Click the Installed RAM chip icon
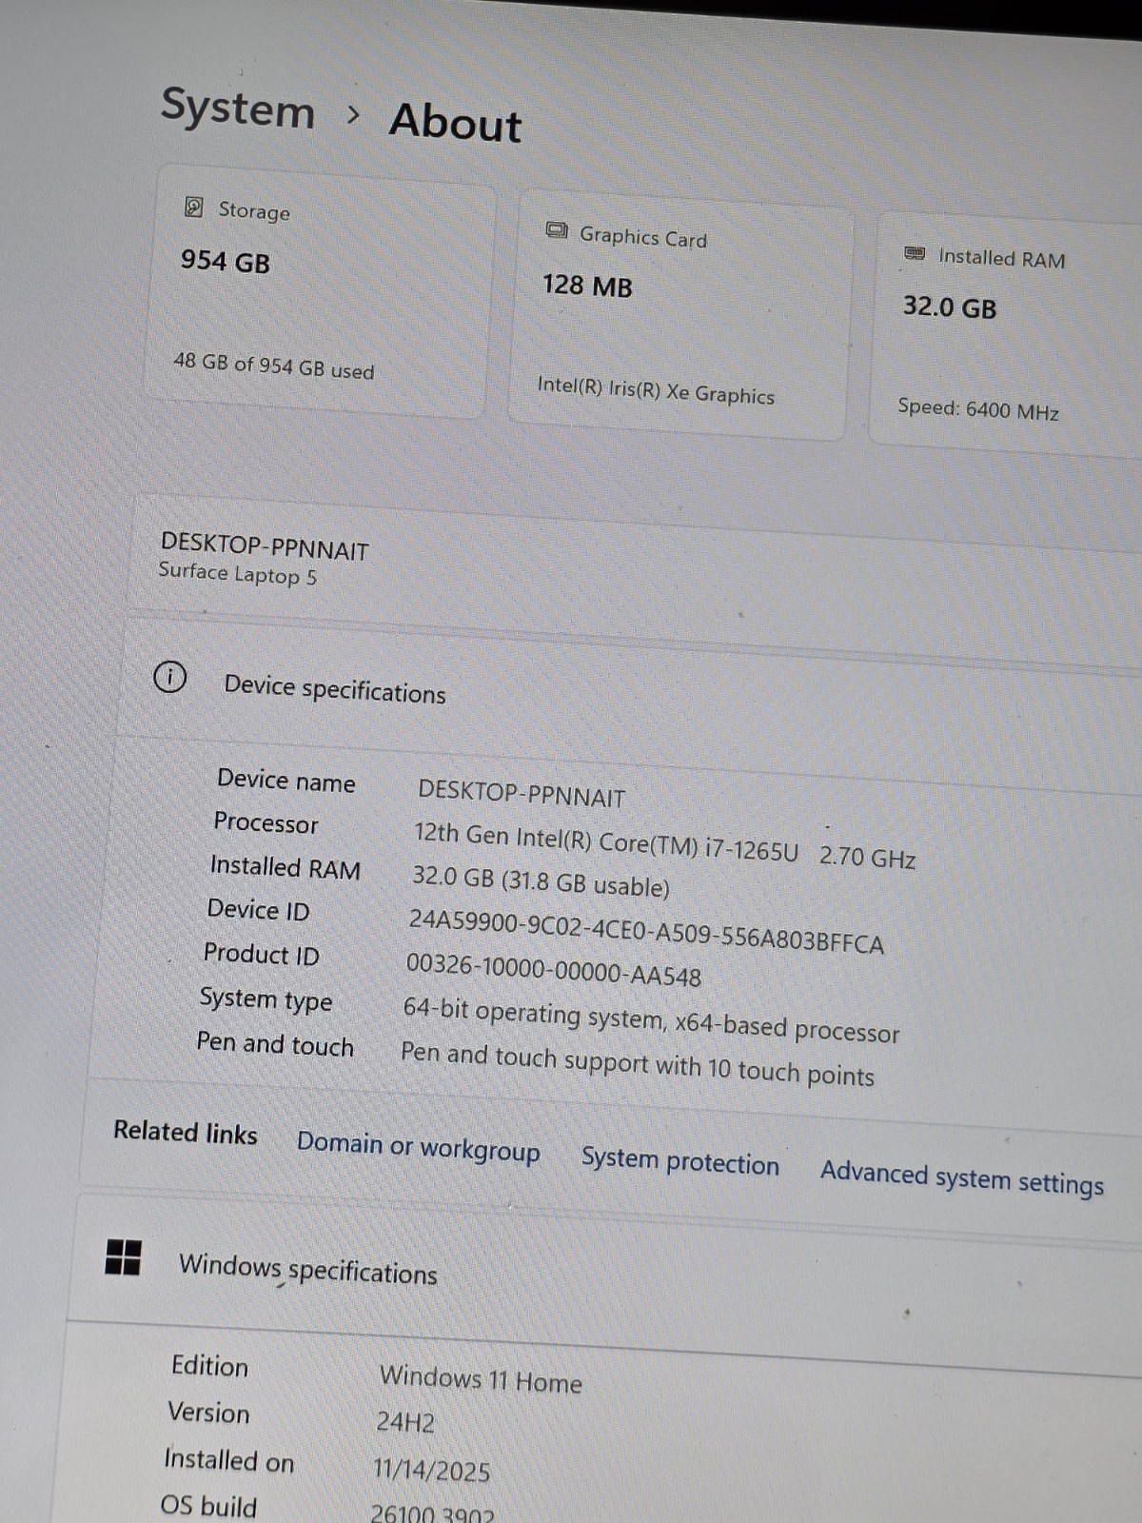 (915, 253)
